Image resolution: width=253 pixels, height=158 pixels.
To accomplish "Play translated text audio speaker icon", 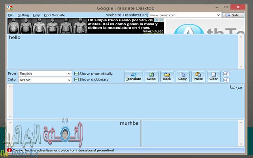I will pos(226,79).
